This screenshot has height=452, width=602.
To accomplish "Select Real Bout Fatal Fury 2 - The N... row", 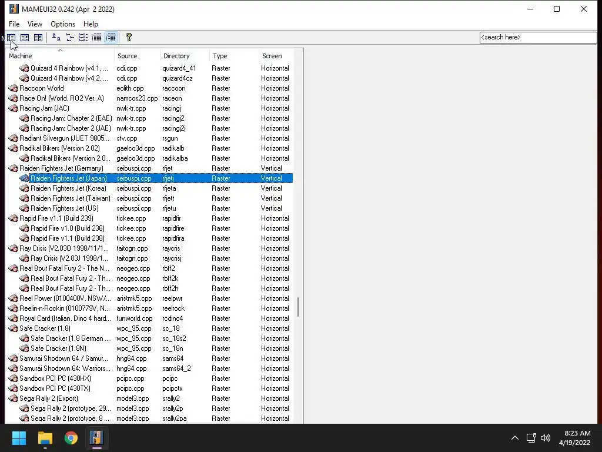I will (x=149, y=268).
